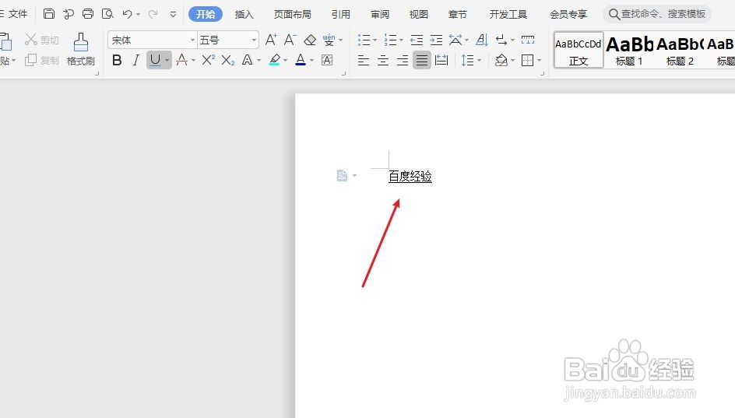
Task: Click sort icon
Action: point(482,40)
